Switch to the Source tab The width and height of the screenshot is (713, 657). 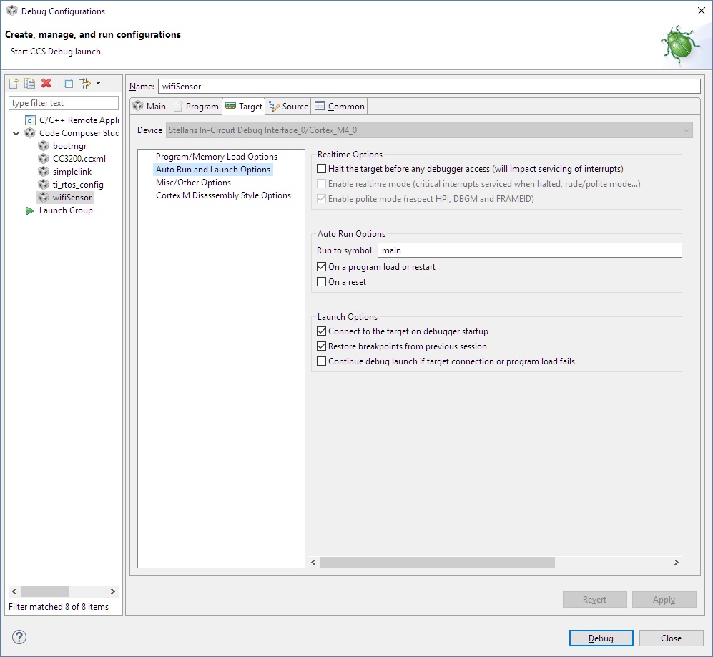[289, 106]
